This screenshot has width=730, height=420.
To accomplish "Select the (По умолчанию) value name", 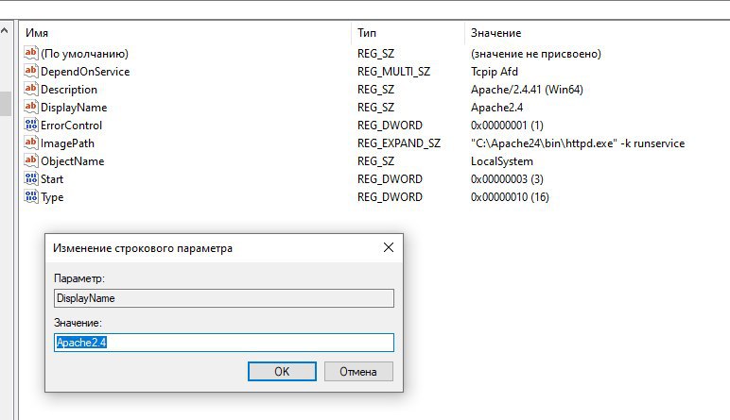I will click(x=84, y=54).
